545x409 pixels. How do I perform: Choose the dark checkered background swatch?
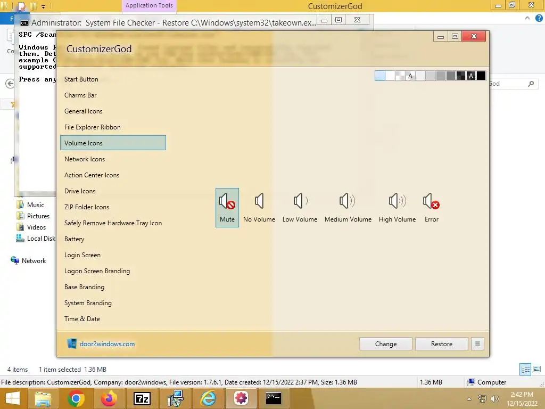coord(461,76)
